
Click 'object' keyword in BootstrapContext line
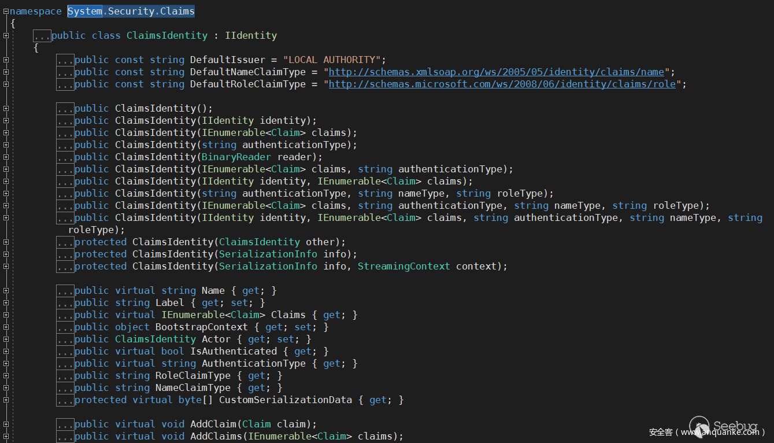coord(132,327)
